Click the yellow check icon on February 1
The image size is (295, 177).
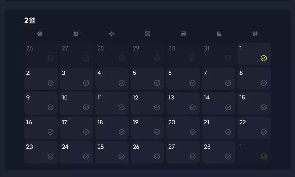tap(263, 58)
